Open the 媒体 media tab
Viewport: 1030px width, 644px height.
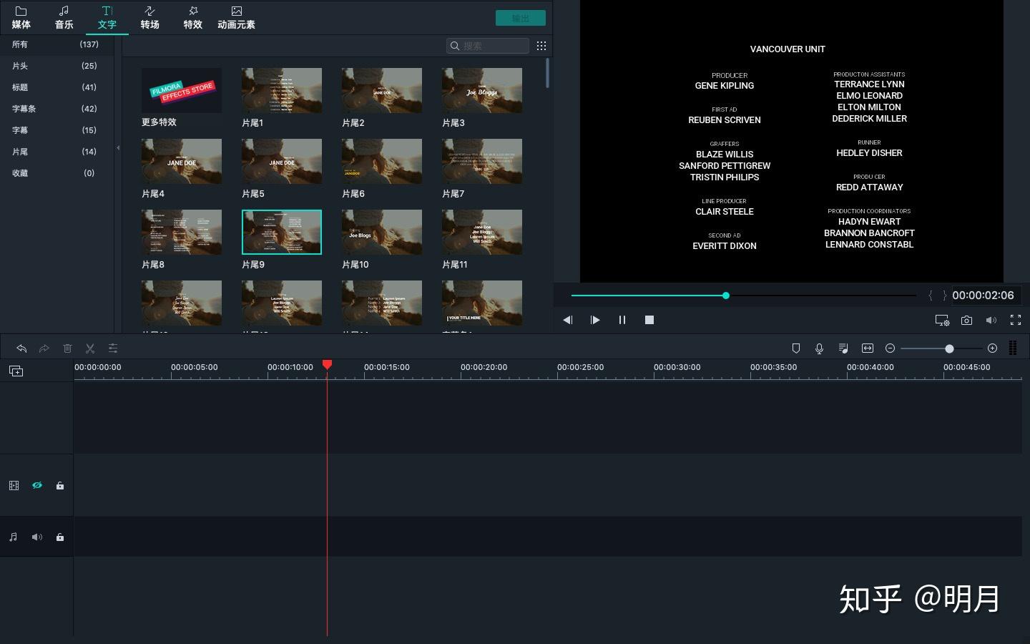click(x=21, y=18)
